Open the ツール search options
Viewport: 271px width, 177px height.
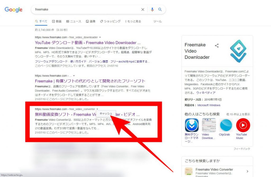coord(157,21)
